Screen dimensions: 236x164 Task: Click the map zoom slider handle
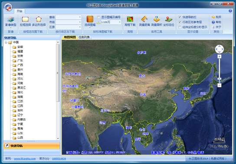tap(219, 79)
